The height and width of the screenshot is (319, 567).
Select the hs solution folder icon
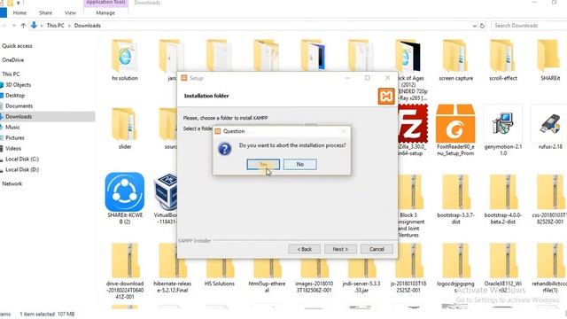pos(125,56)
